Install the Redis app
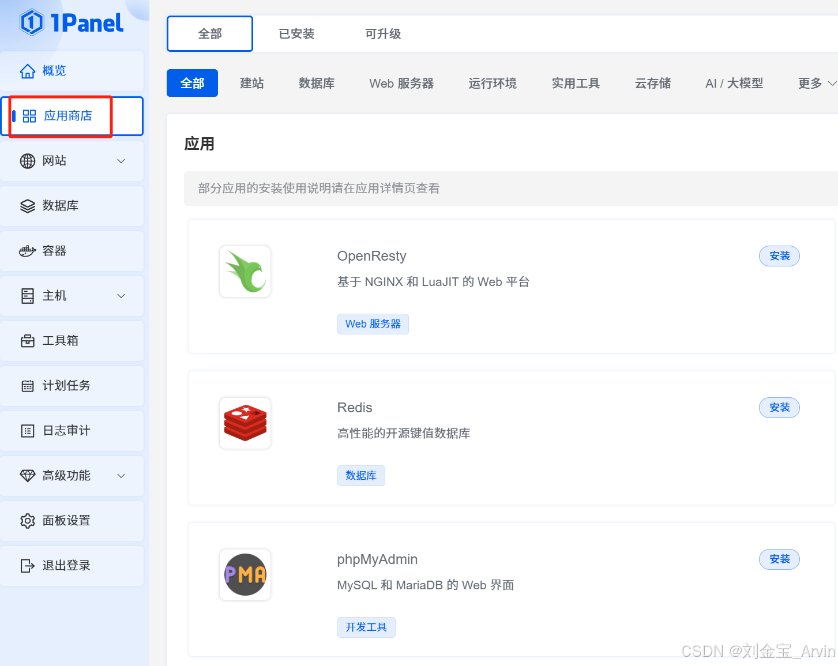Image resolution: width=838 pixels, height=666 pixels. click(779, 408)
